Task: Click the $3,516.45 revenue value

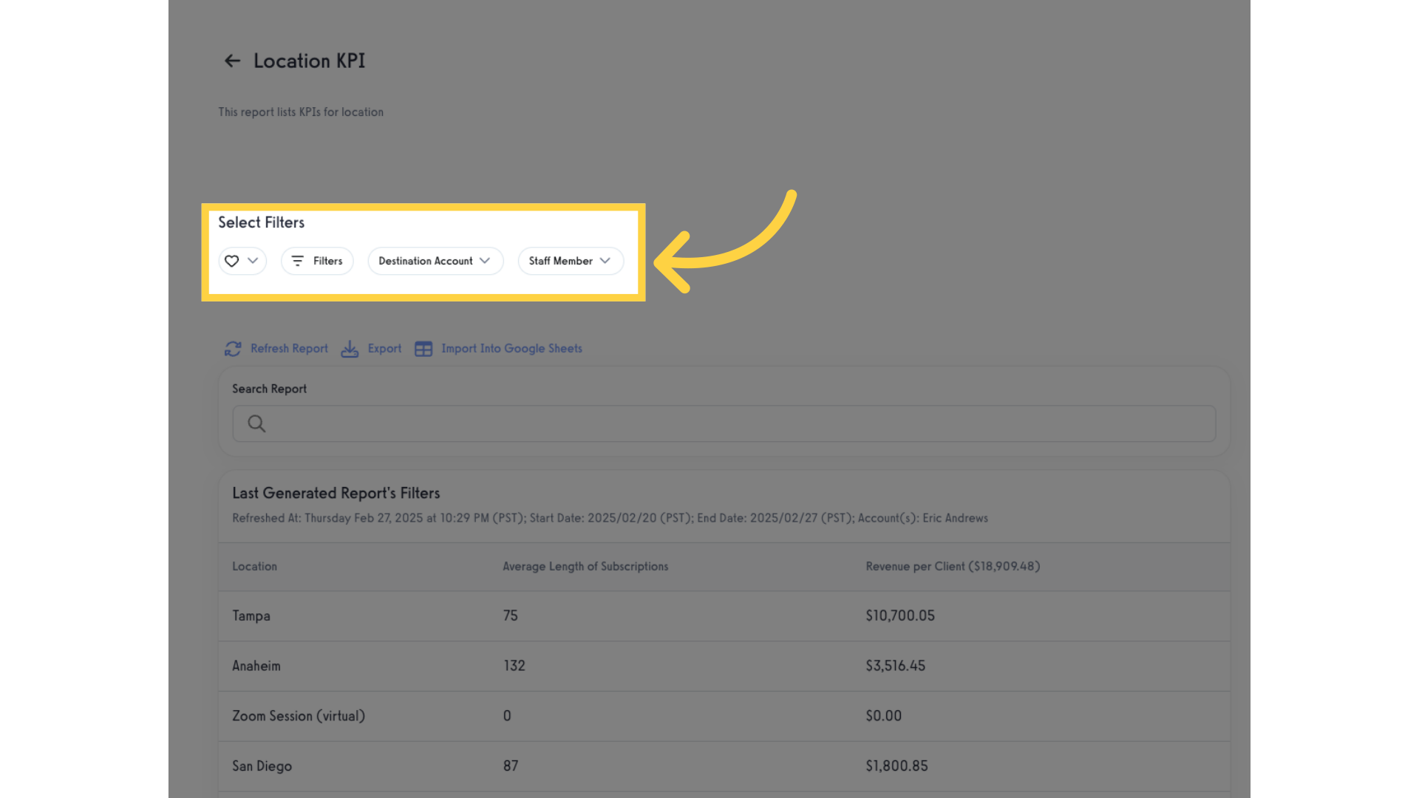Action: [x=895, y=666]
